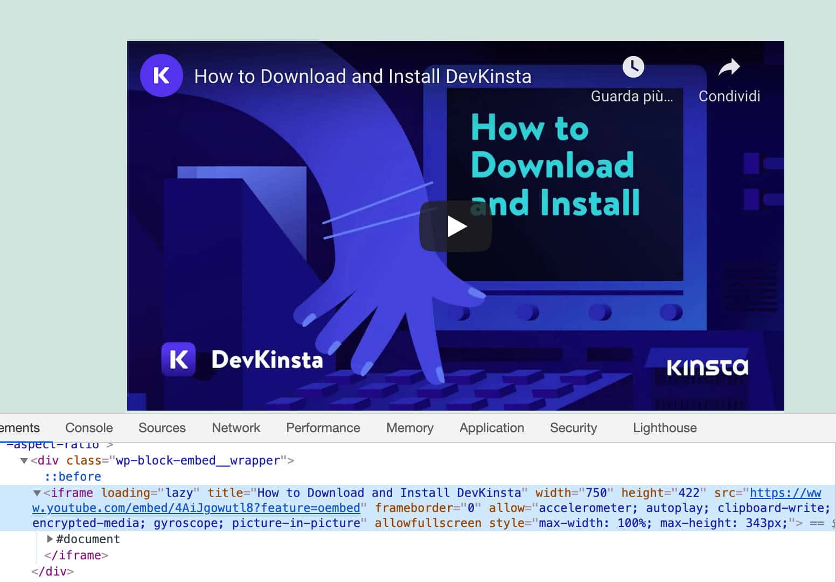The image size is (836, 582).
Task: Go to the Performance tab
Action: click(323, 428)
